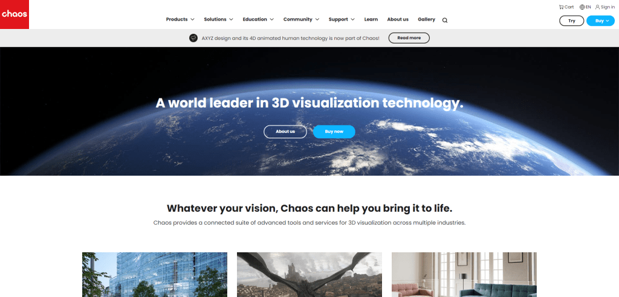Open the Community dropdown menu

[301, 19]
